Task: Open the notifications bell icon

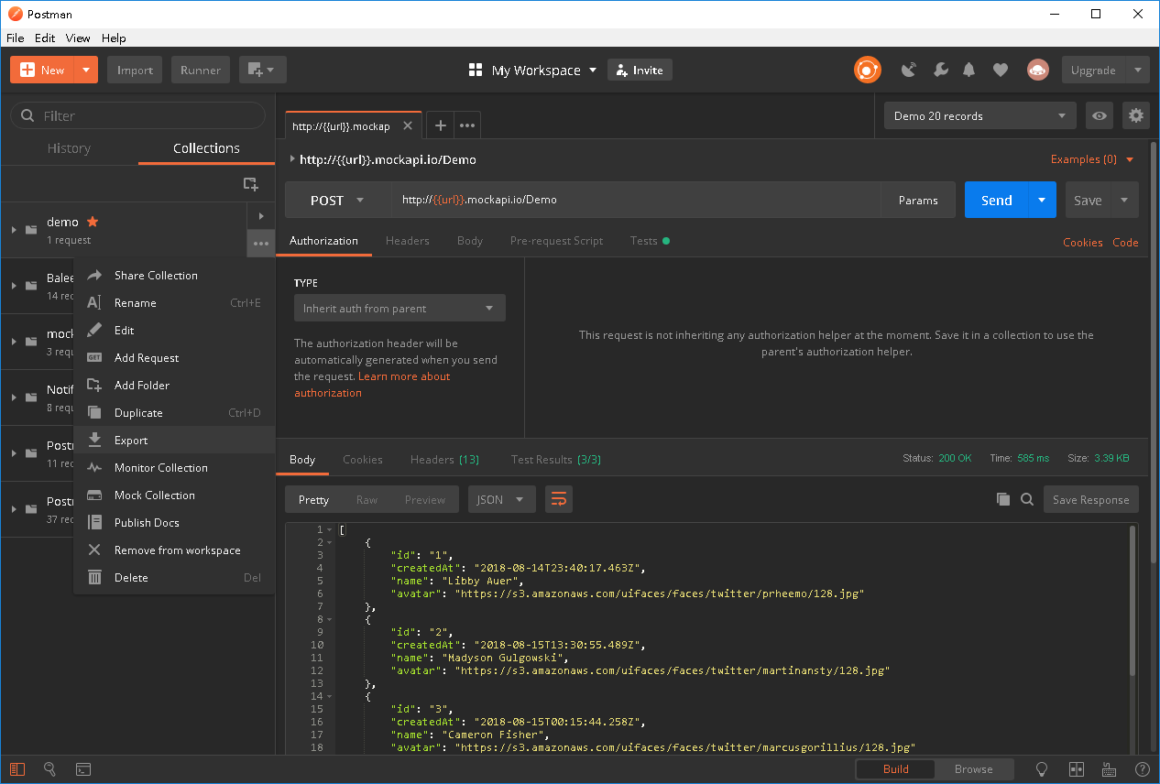Action: (969, 70)
